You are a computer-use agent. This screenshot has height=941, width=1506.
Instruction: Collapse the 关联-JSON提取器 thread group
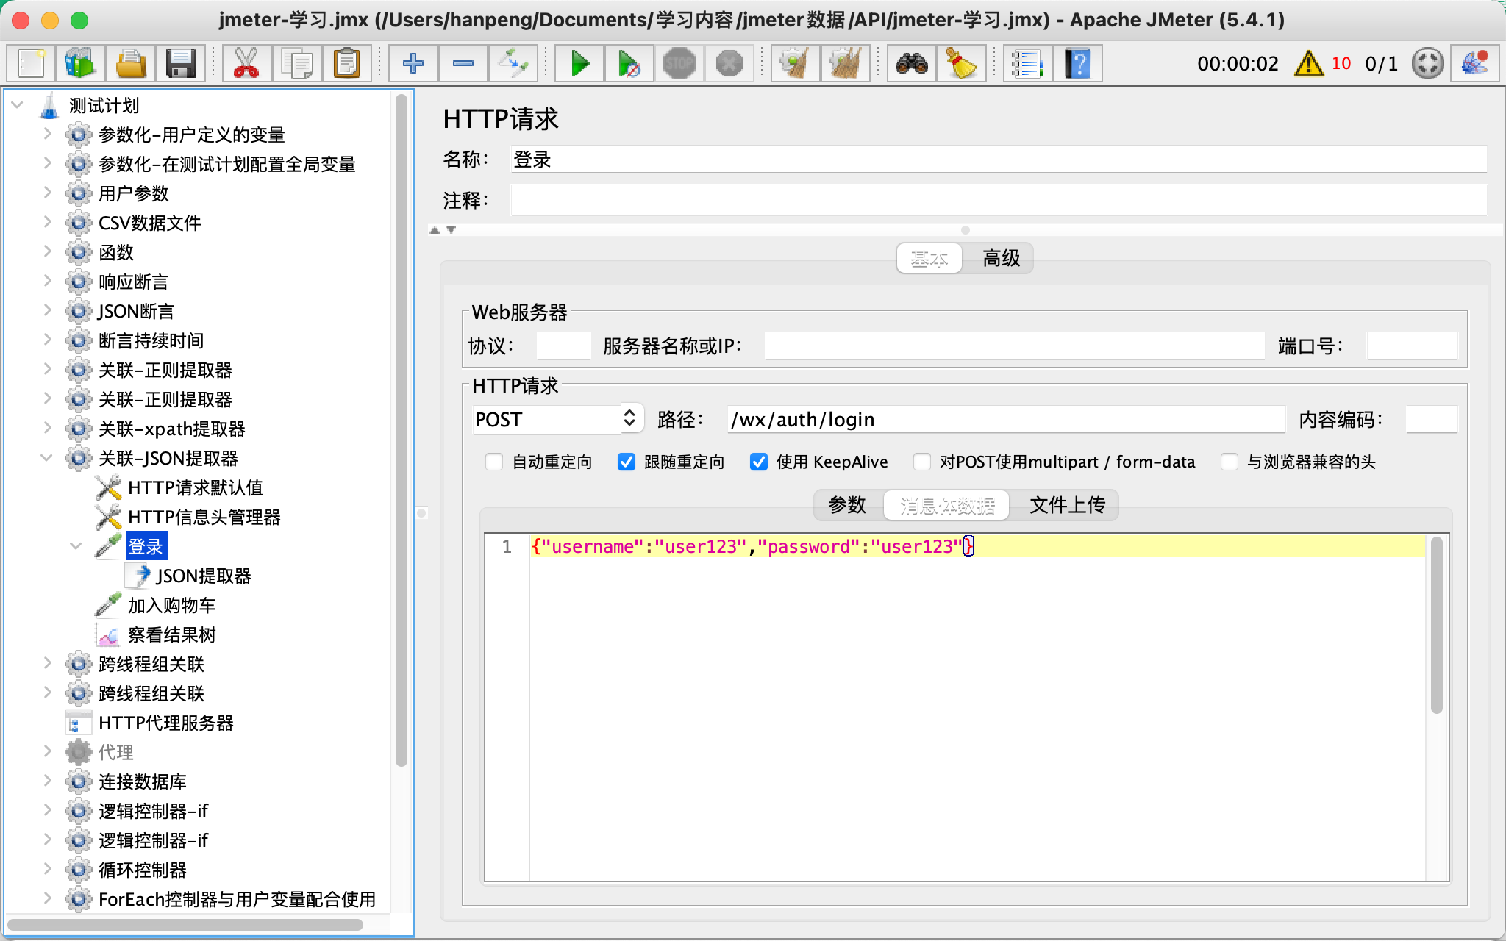click(x=46, y=458)
